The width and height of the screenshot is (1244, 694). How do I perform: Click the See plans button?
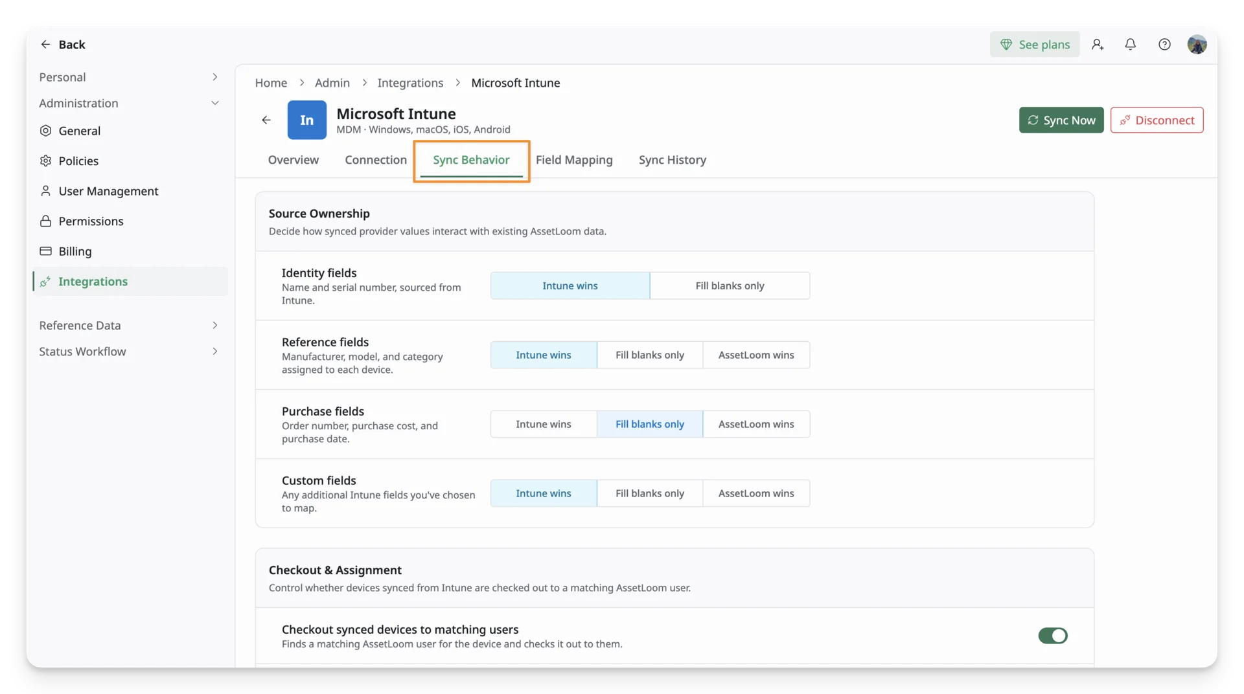click(1035, 44)
